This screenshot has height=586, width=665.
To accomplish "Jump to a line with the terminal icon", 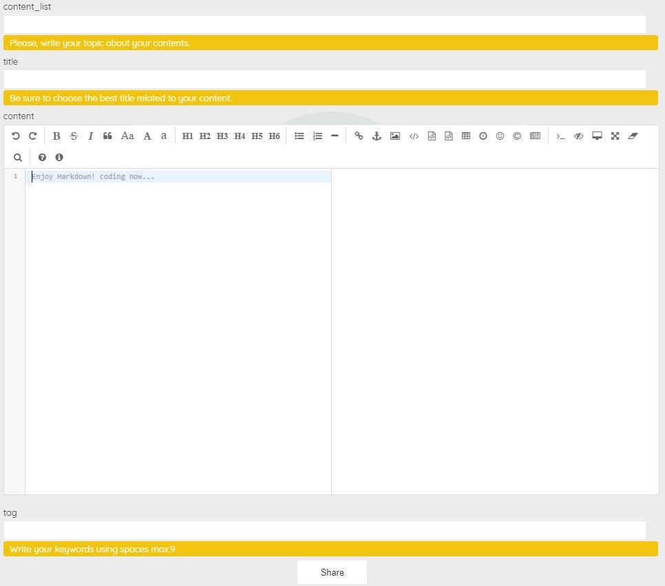I will click(x=560, y=136).
